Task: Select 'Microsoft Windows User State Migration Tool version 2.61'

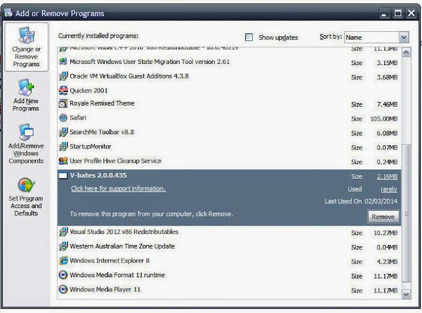Action: [x=229, y=62]
